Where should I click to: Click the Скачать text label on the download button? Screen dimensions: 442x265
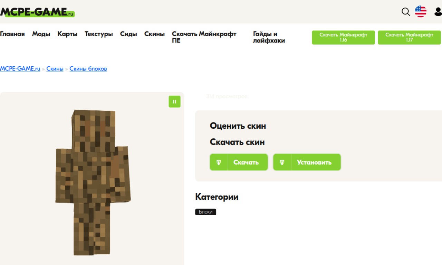pos(246,162)
